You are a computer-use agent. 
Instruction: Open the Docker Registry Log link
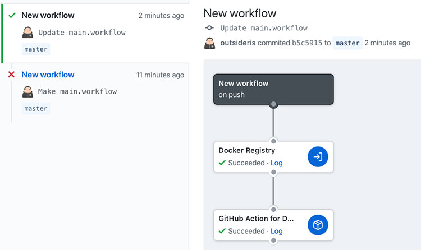(x=276, y=163)
